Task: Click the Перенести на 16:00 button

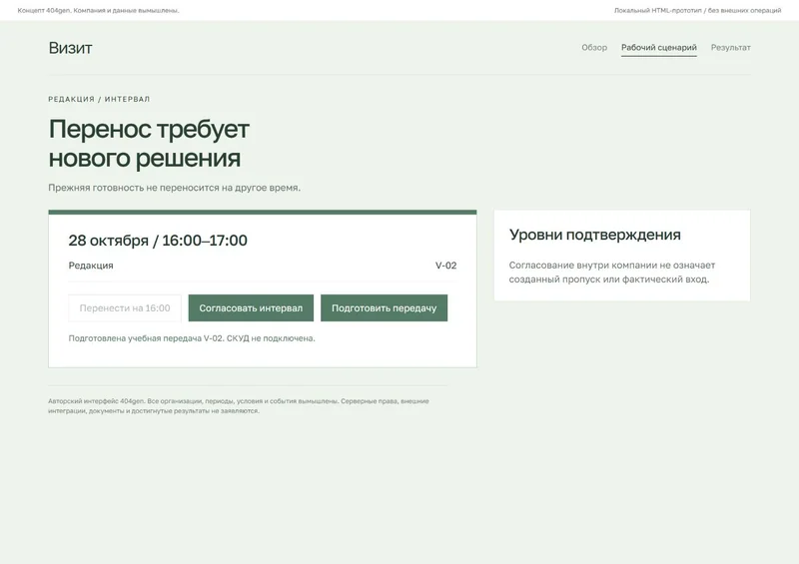Action: point(125,308)
